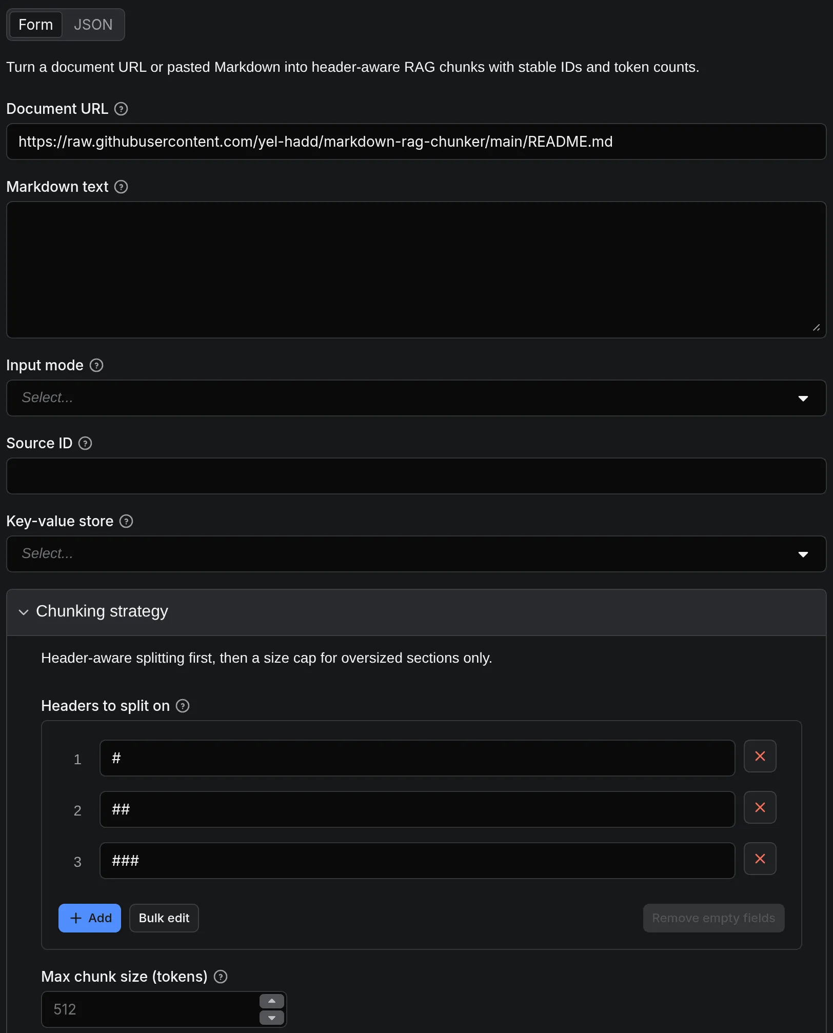
Task: Remove header row 1 (#)
Action: [x=760, y=756]
